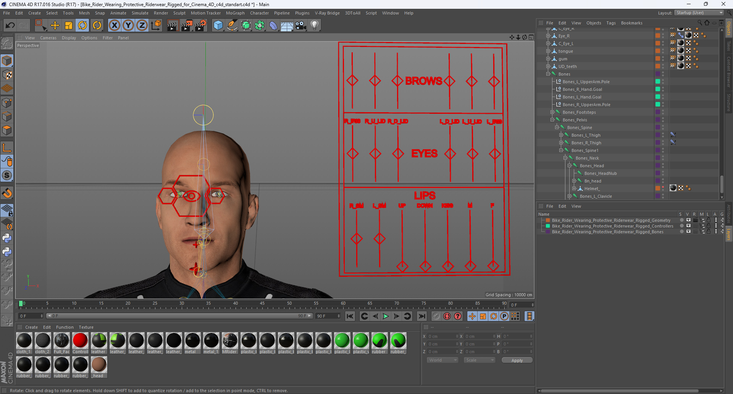Open the spline Pen tool
733x394 pixels.
[x=232, y=26]
